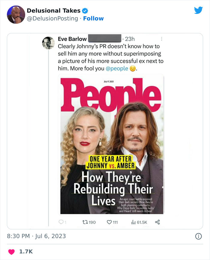This screenshot has height=260, width=210.
Task: Toggle the pink heart with 1.7K likes
Action: point(11,252)
